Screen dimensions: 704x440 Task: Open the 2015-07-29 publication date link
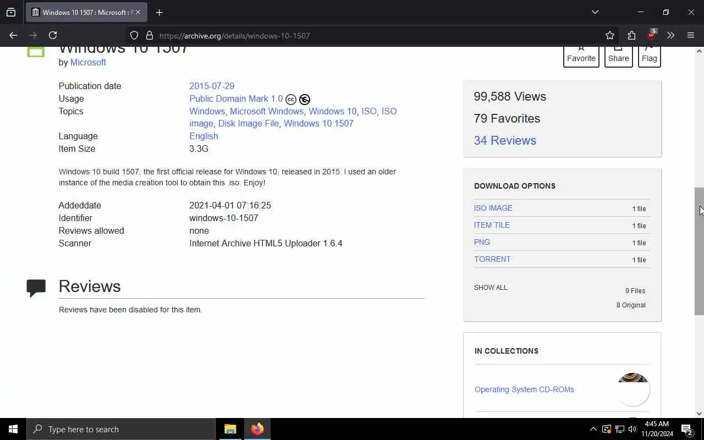click(x=212, y=86)
